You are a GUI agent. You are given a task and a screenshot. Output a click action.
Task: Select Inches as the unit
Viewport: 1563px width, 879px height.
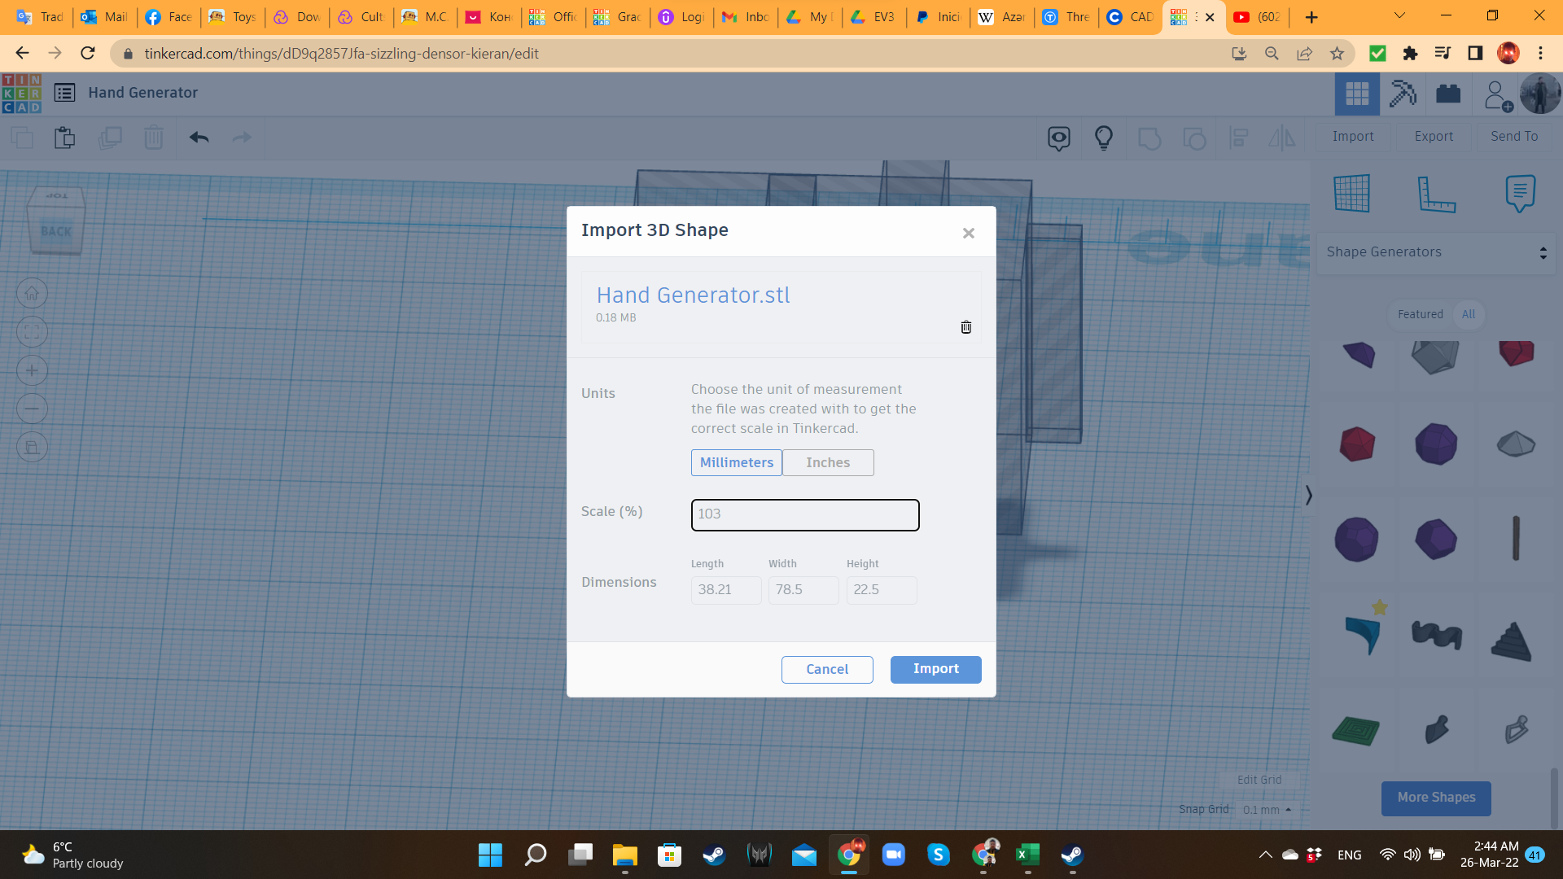[828, 462]
